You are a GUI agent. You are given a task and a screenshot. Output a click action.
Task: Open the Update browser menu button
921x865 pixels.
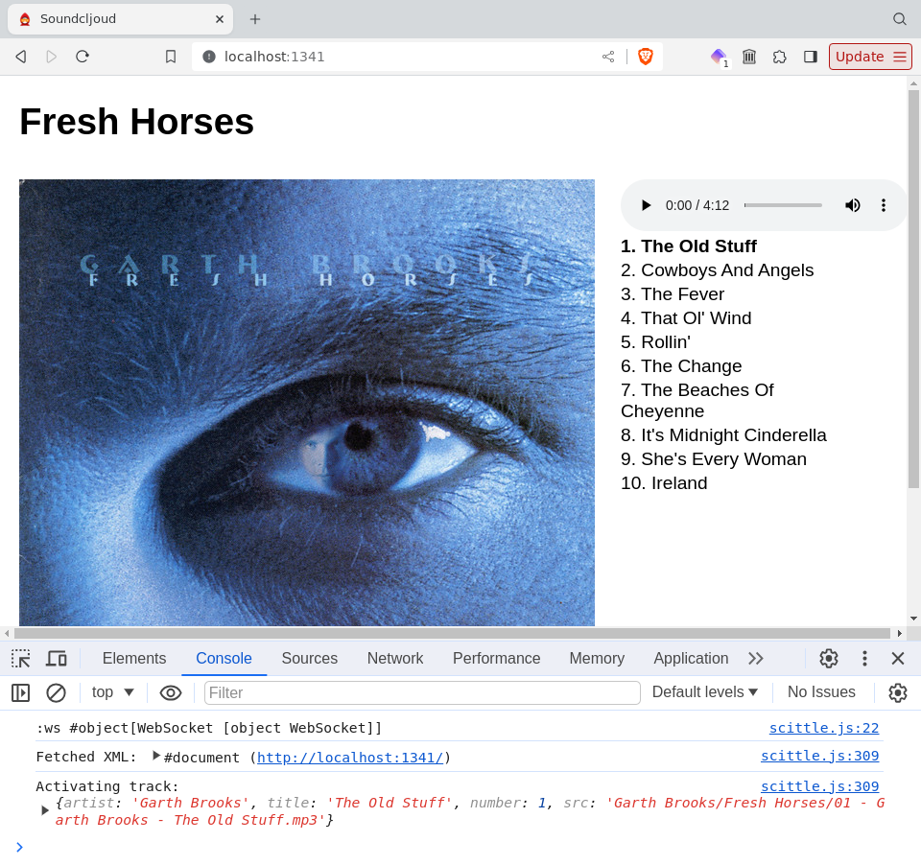(870, 57)
